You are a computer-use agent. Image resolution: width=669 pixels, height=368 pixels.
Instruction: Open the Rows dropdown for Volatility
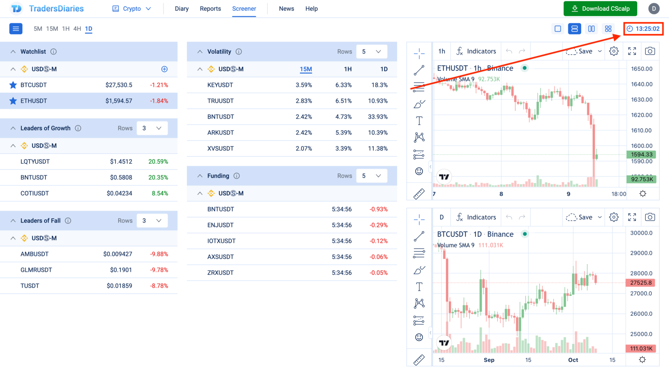[x=372, y=51]
